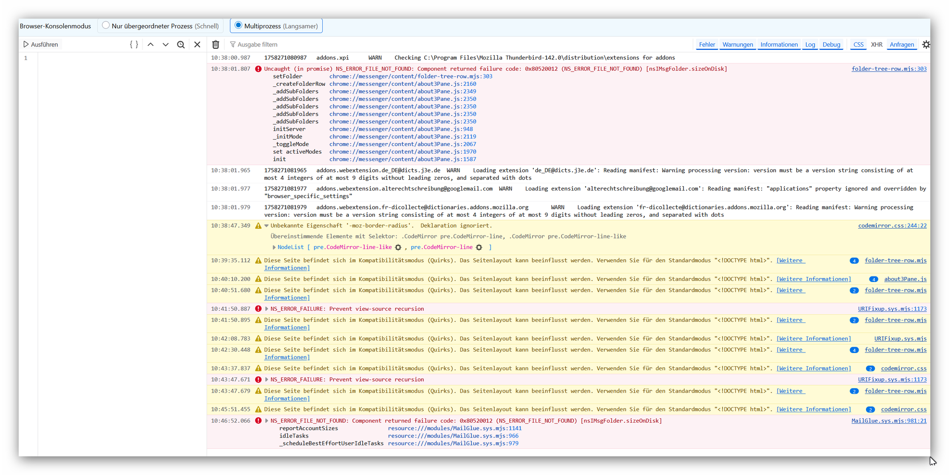Click the pretty-print braces icon
949x475 pixels.
pyautogui.click(x=134, y=44)
